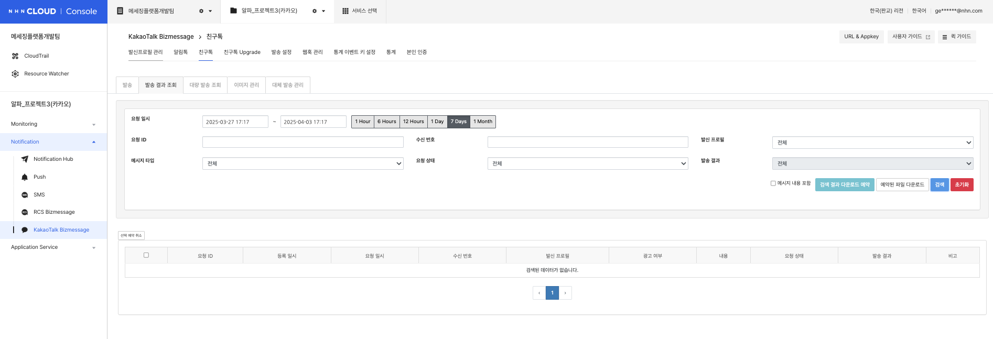Screen dimensions: 993x339
Task: Open project settings gear icon
Action: 315,11
